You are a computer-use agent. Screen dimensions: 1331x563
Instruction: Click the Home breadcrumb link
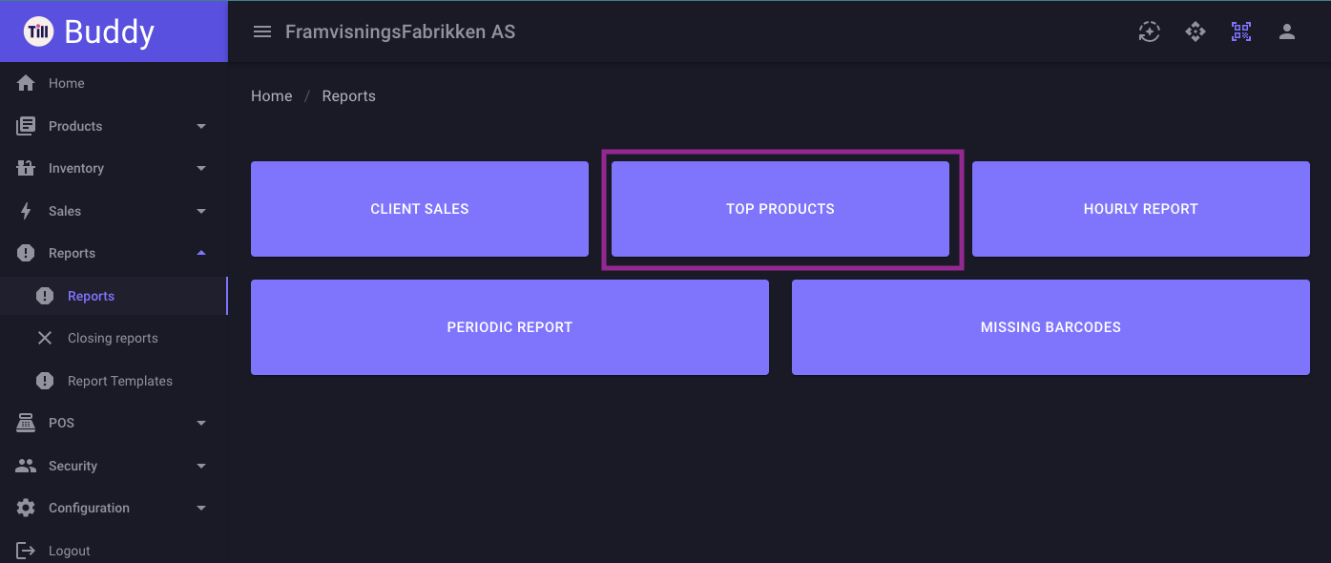(272, 96)
